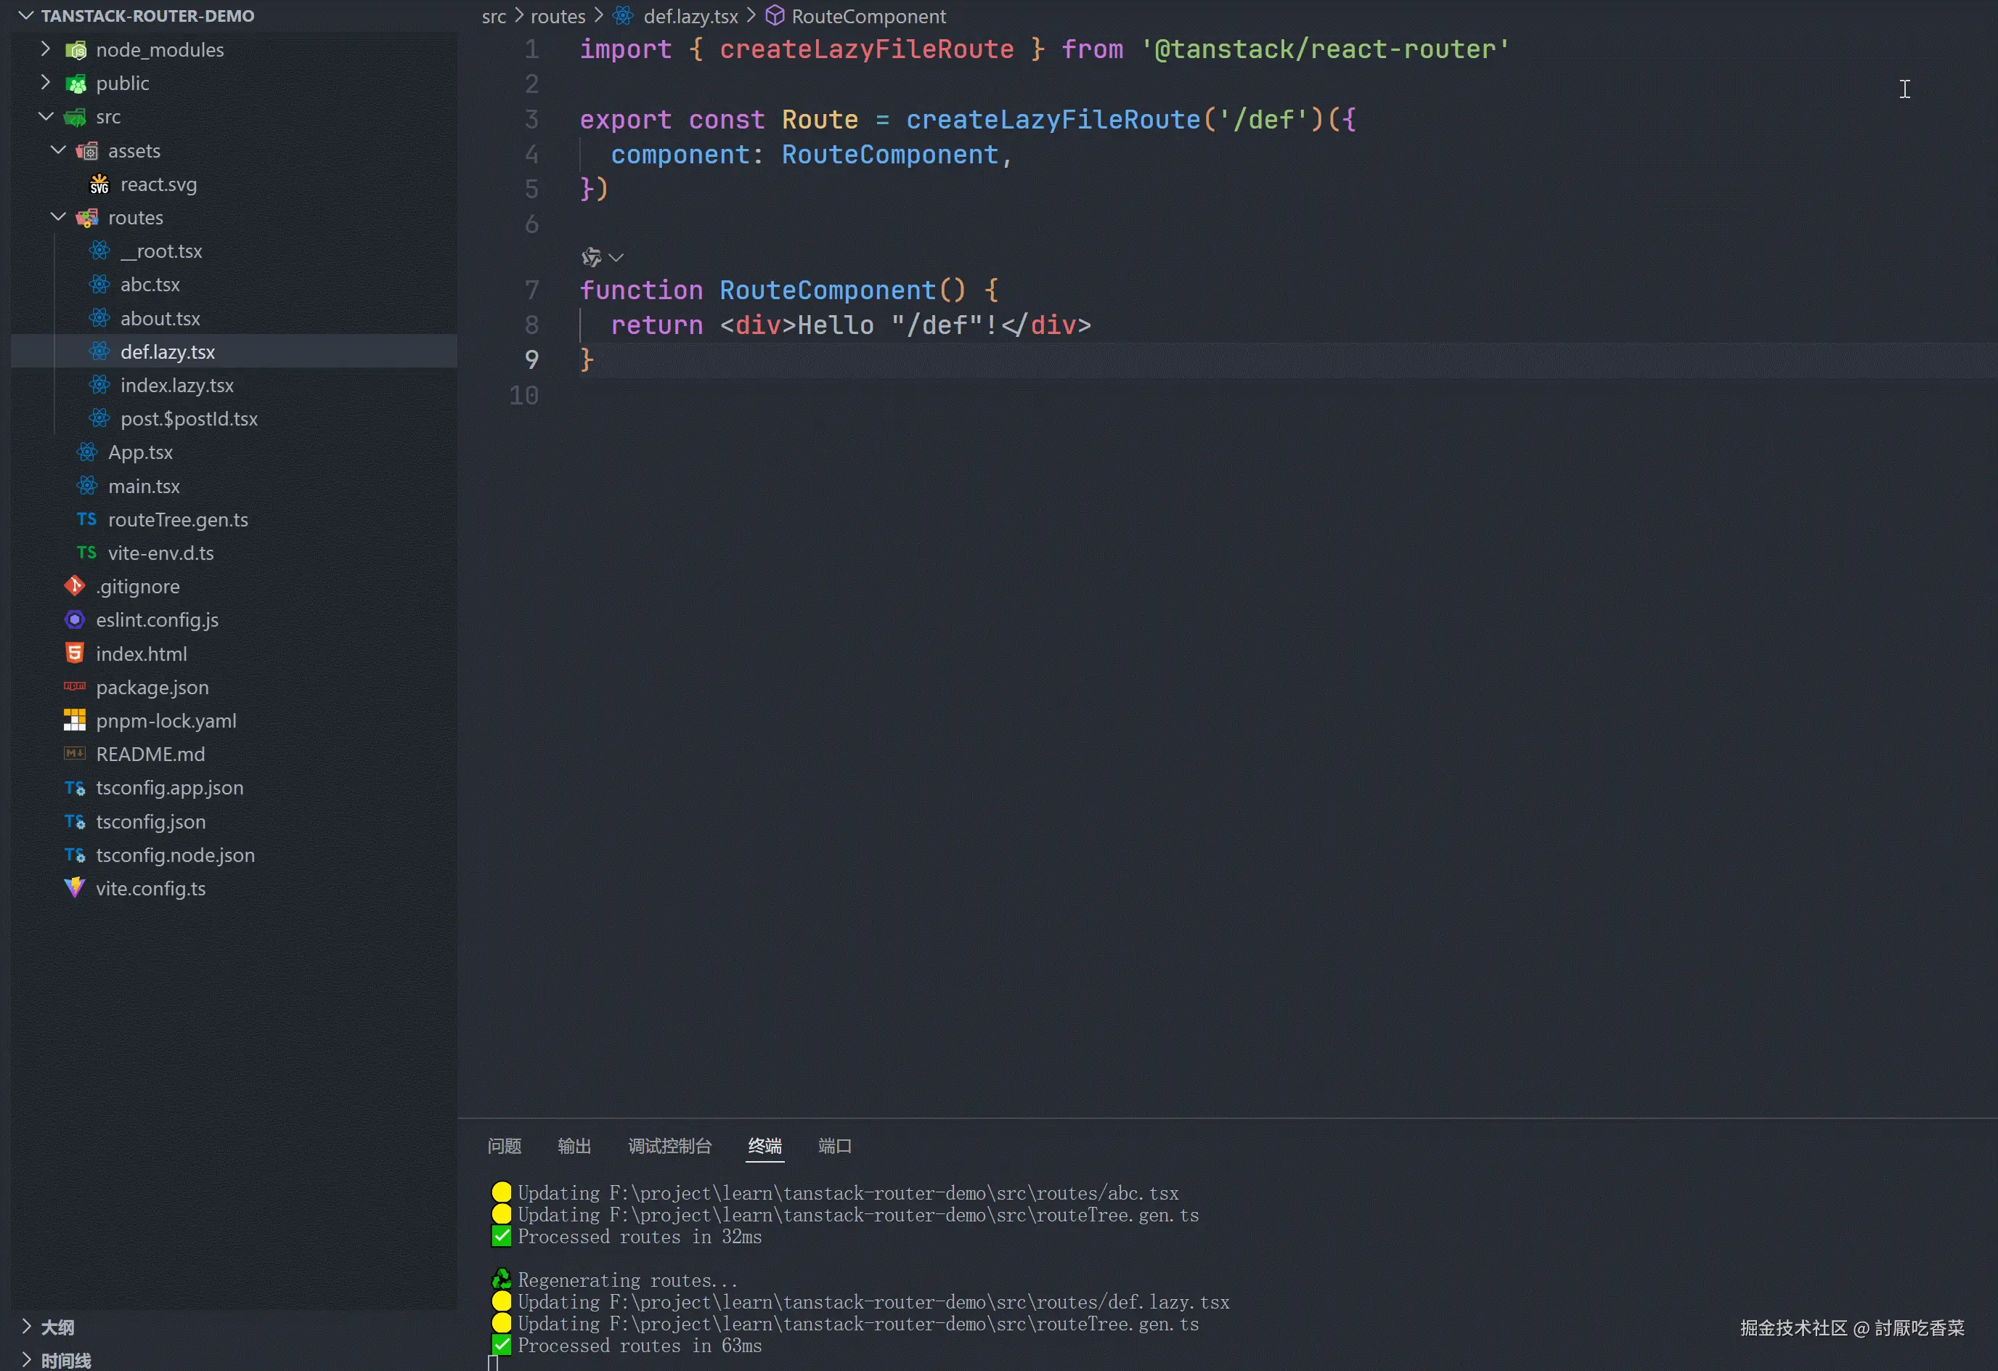Viewport: 1998px width, 1371px height.
Task: Click the AI code lens icon above RouteComponent
Action: point(591,257)
